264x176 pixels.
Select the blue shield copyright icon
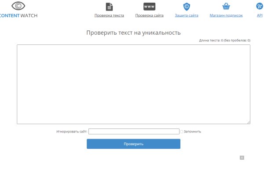pyautogui.click(x=187, y=7)
